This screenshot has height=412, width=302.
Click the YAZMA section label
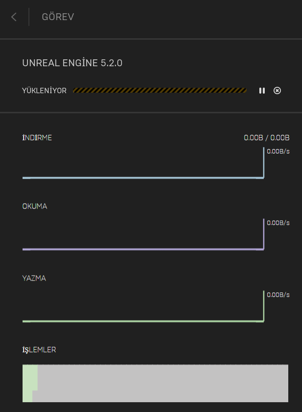click(x=34, y=278)
